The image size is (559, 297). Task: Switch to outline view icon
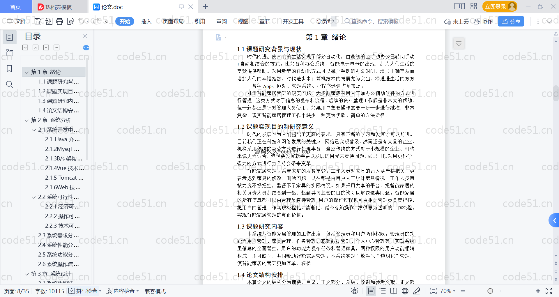(383, 291)
